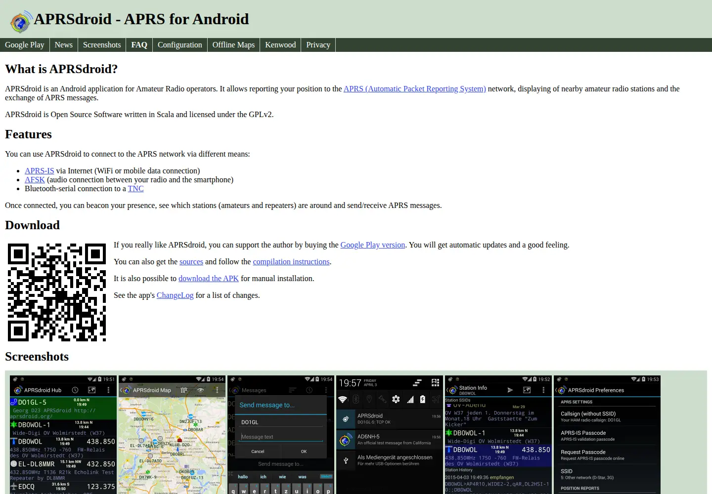712x494 pixels.
Task: Click the 'Features' heading
Action: (x=28, y=134)
